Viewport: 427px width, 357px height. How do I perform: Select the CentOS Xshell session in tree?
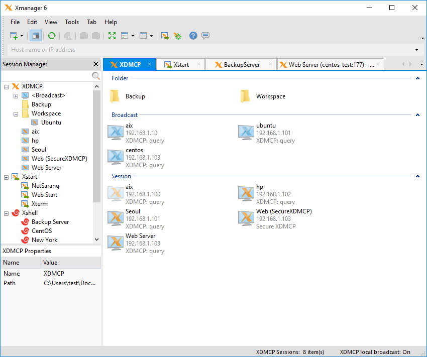click(42, 231)
